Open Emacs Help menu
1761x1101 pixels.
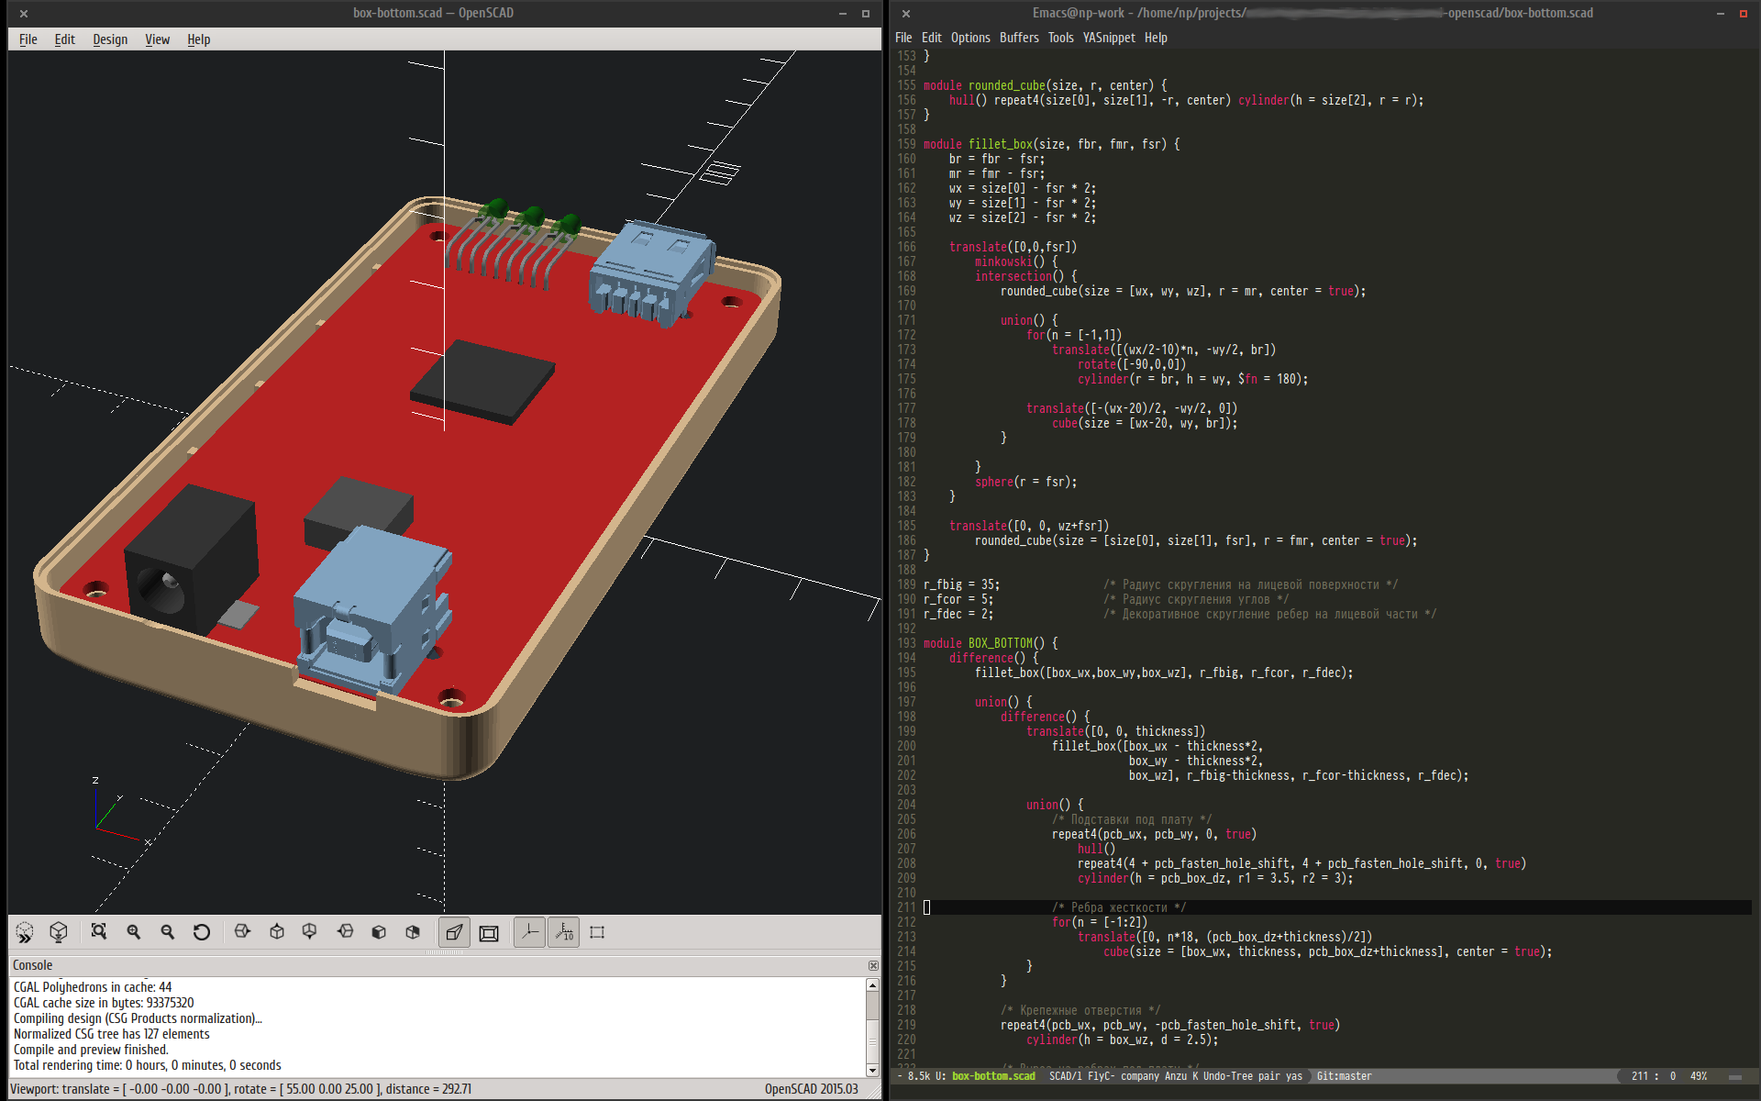tap(1156, 38)
